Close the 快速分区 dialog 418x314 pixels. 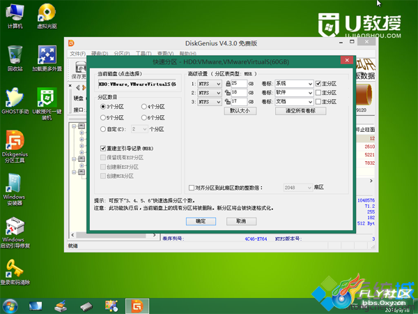[347, 60]
